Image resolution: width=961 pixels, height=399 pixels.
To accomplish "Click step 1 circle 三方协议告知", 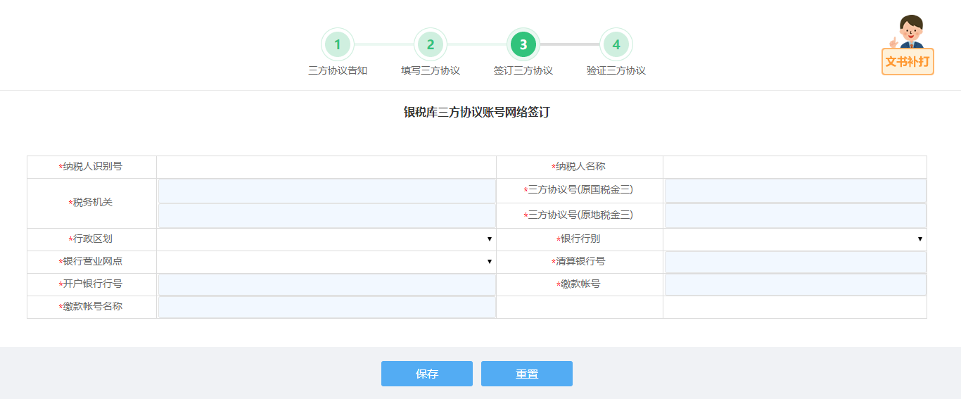I will tap(337, 45).
